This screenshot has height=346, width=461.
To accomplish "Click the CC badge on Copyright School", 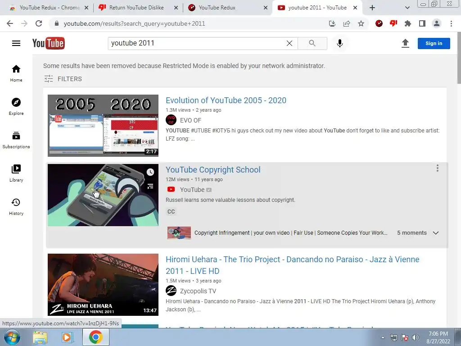I will pos(171,212).
